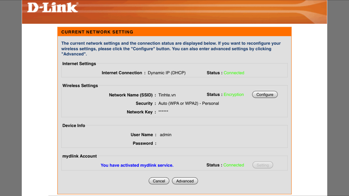The image size is (349, 196).
Task: Click the green Encryption status text
Action: pos(234,95)
